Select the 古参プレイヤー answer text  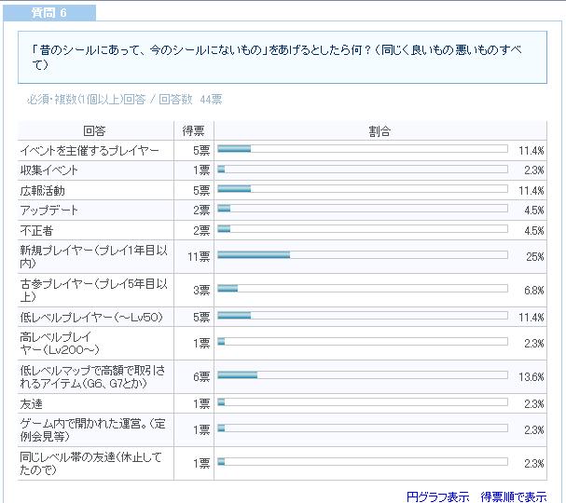[x=94, y=290]
